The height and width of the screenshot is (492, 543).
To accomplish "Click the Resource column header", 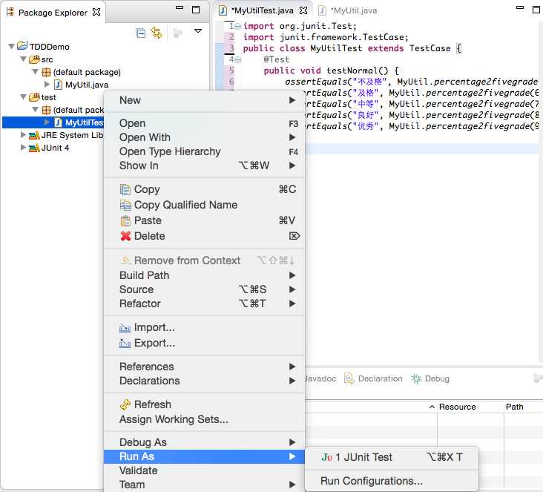I will (457, 407).
